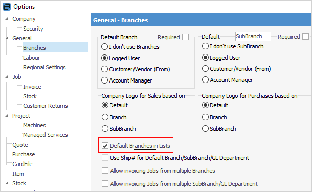Select the Job tree label
This screenshot has height=192, width=312.
(x=17, y=77)
